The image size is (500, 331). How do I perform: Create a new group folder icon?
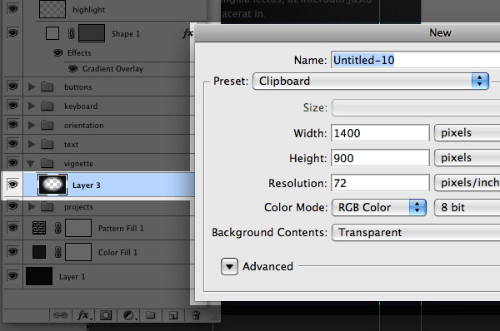tap(151, 315)
